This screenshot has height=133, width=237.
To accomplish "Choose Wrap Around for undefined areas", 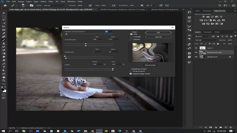I will click(x=131, y=71).
